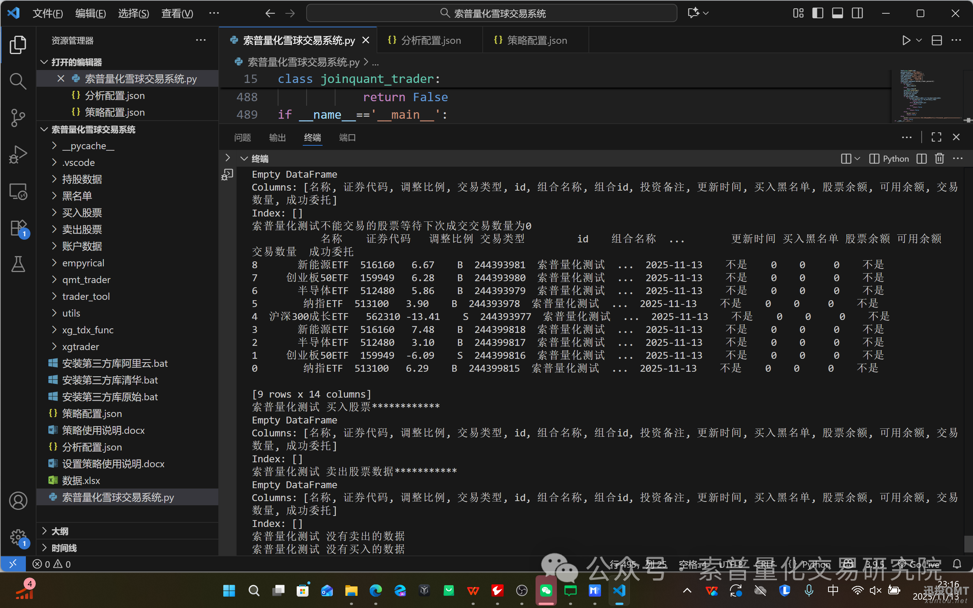Screen dimensions: 973x608
Task: Open the Explorer view in the activity bar
Action: [x=18, y=44]
